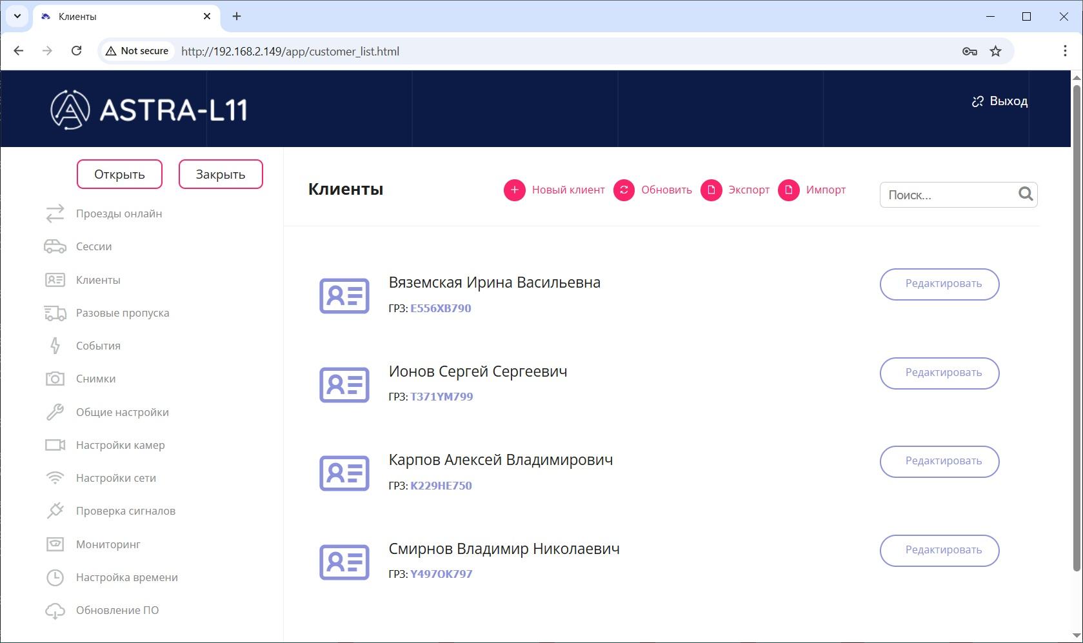Open the browser tab search dropdown arrow

[17, 16]
